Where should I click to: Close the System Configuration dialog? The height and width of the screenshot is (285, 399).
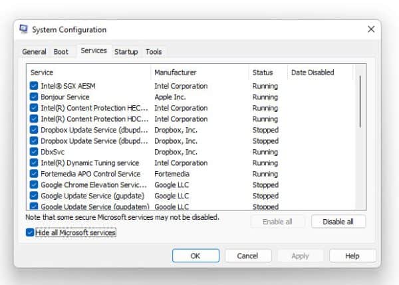[x=370, y=29]
